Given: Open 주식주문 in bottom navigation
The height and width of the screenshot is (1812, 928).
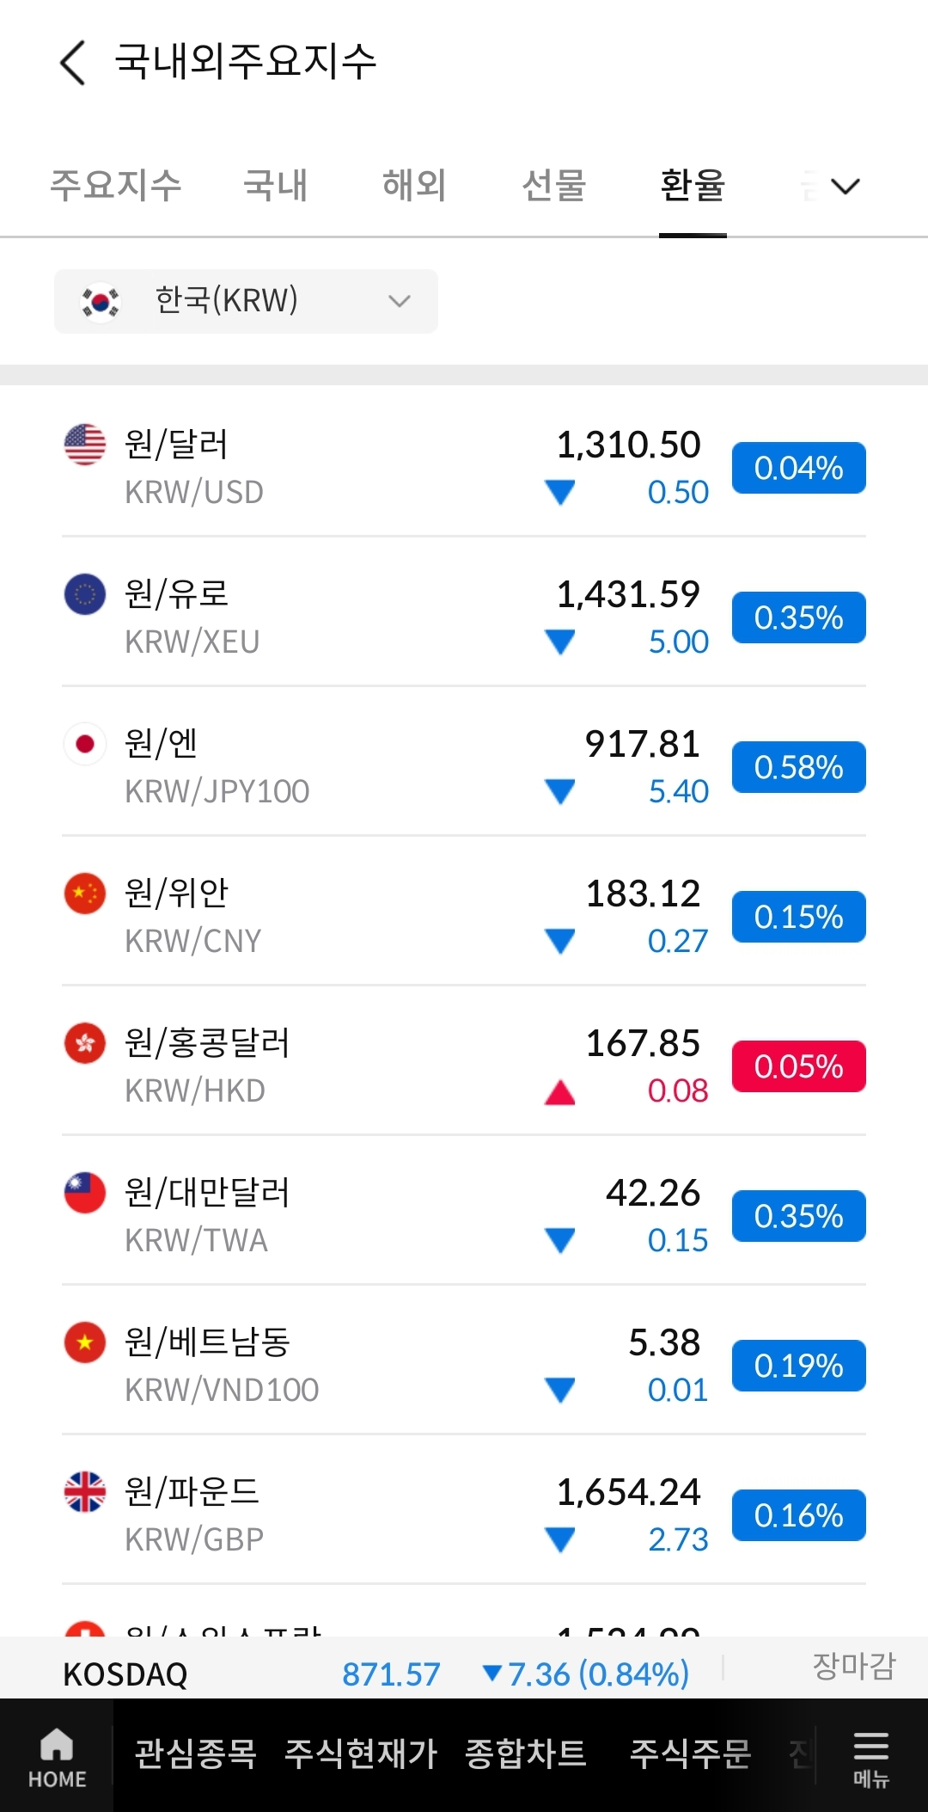Looking at the screenshot, I should tap(690, 1754).
